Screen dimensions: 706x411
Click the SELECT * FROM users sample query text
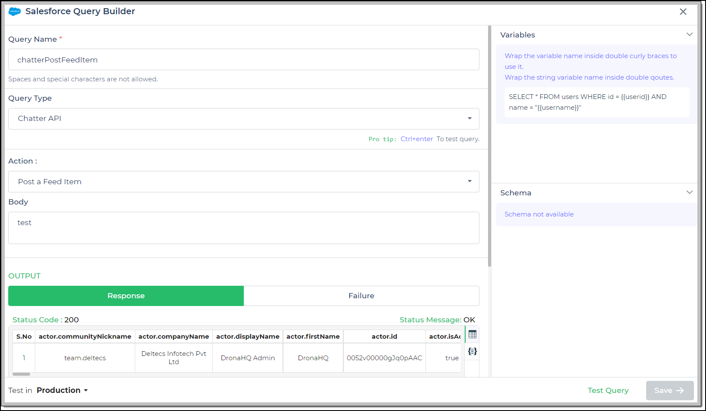(588, 102)
